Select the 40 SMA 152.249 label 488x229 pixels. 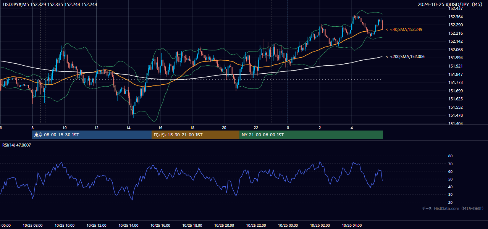point(404,29)
